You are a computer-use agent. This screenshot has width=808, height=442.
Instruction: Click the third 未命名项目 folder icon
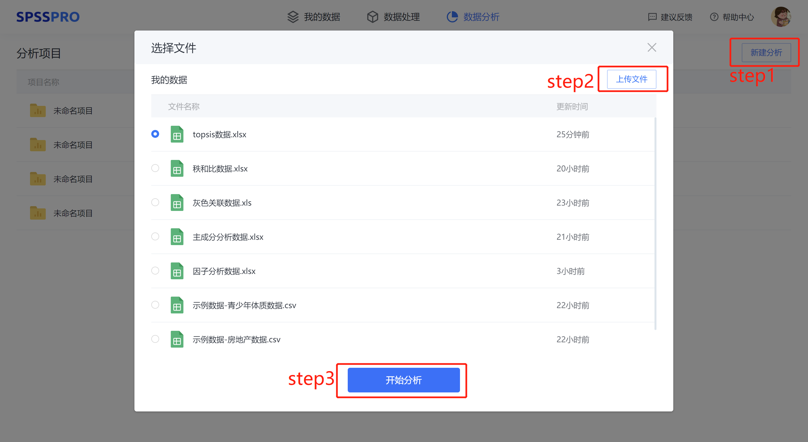(38, 179)
